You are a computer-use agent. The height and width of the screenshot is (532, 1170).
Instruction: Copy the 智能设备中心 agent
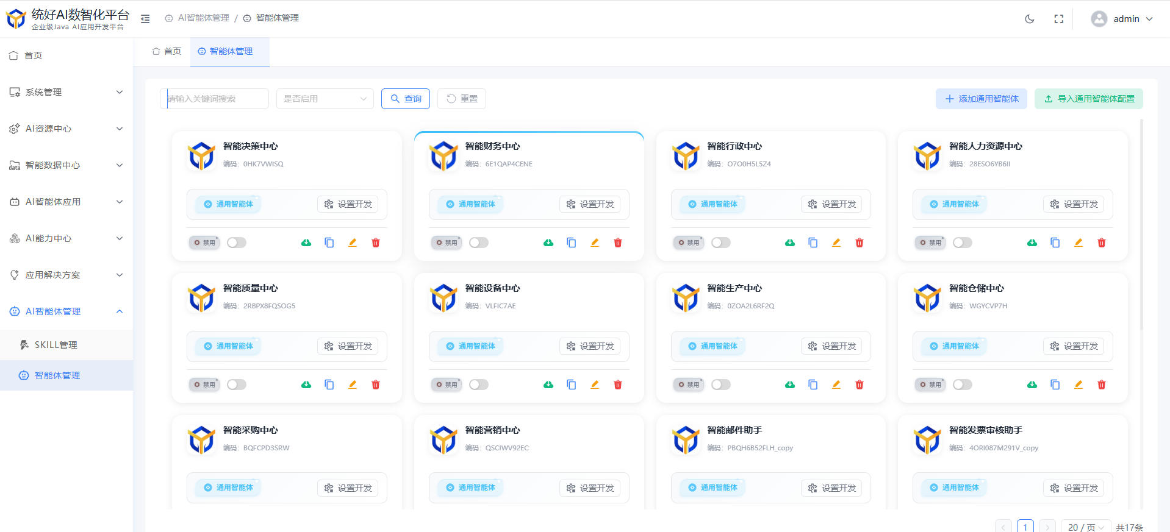tap(572, 385)
